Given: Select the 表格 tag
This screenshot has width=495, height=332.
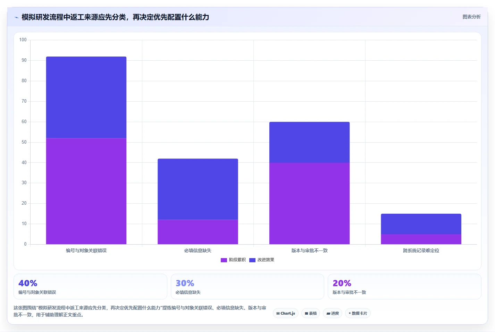Looking at the screenshot, I should (x=311, y=313).
